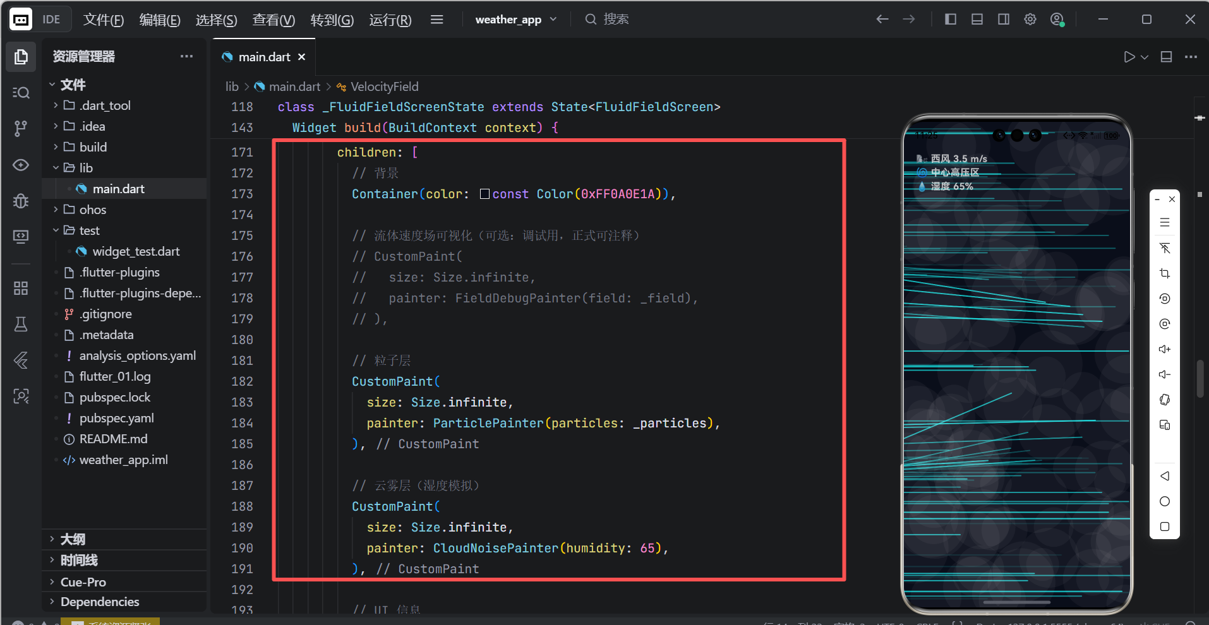Close the emulator toolbar panel
The height and width of the screenshot is (625, 1209).
pos(1172,199)
